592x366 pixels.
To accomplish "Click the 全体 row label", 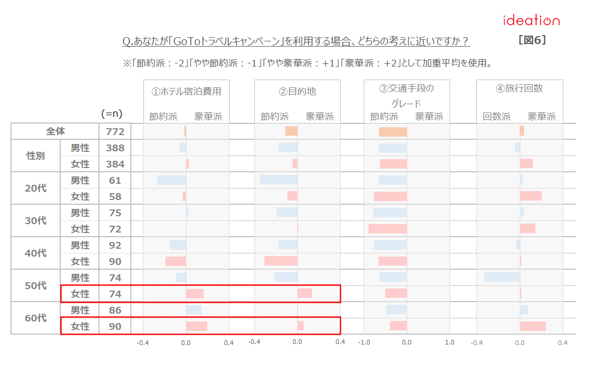I will click(x=55, y=131).
